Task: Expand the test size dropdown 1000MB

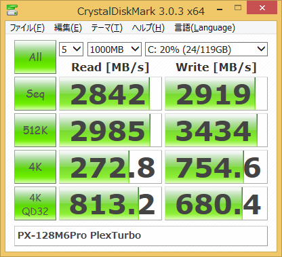Action: 115,49
